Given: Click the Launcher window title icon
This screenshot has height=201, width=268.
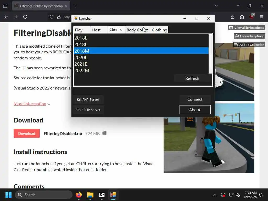Looking at the screenshot, I should pos(76,19).
